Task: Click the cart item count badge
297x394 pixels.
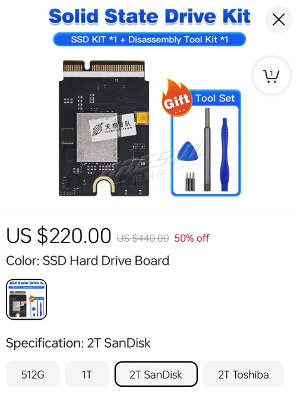Action: [271, 74]
